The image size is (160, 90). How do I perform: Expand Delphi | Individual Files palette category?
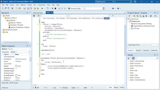click(x=128, y=61)
